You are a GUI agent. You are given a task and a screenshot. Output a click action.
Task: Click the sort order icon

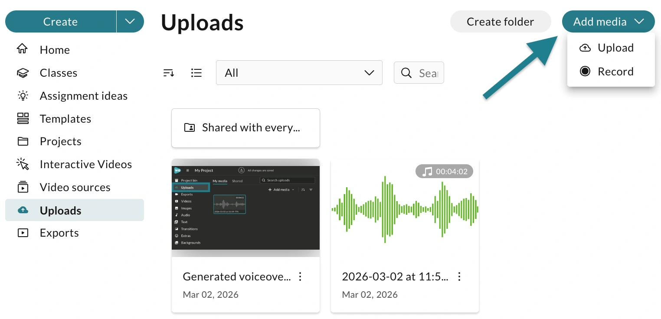pos(169,73)
